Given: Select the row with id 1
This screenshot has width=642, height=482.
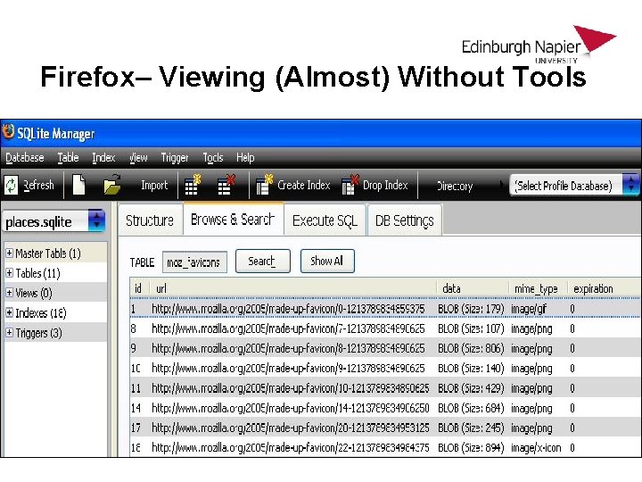Looking at the screenshot, I should click(385, 308).
